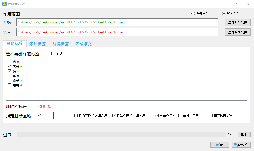Click the 选择结束文件 button

pyautogui.click(x=237, y=32)
